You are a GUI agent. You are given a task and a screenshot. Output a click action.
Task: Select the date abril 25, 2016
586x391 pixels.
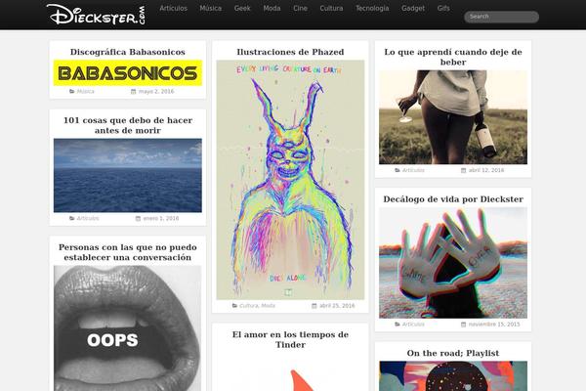tap(337, 306)
